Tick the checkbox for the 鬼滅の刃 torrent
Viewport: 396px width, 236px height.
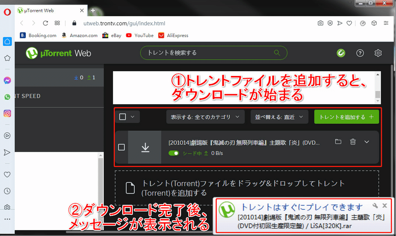tap(121, 147)
